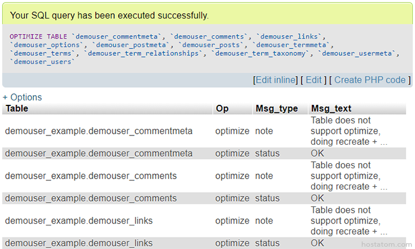415x249 pixels.
Task: Click the OPTIMIZE TABLE keyword in query
Action: [39, 36]
